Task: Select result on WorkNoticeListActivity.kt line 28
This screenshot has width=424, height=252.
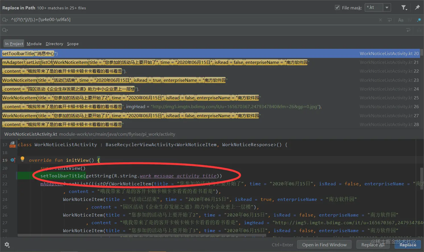Action: [x=210, y=125]
